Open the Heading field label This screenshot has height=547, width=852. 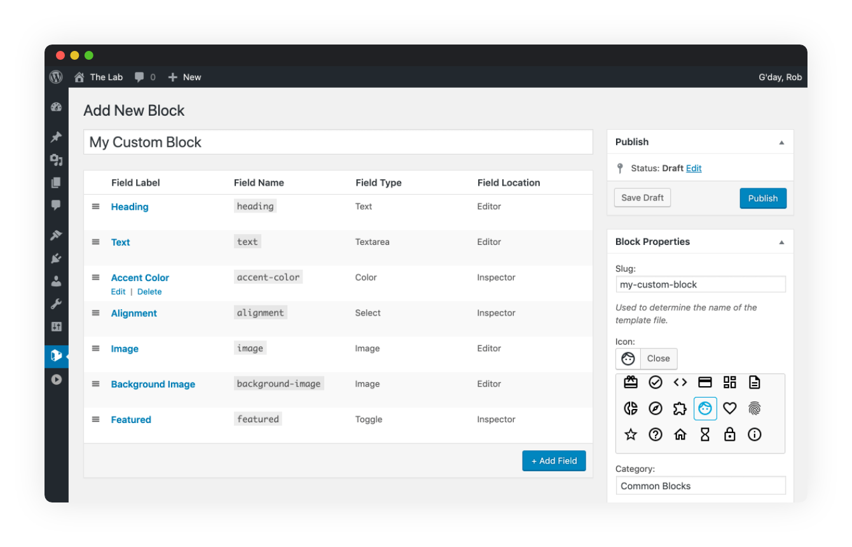[130, 207]
